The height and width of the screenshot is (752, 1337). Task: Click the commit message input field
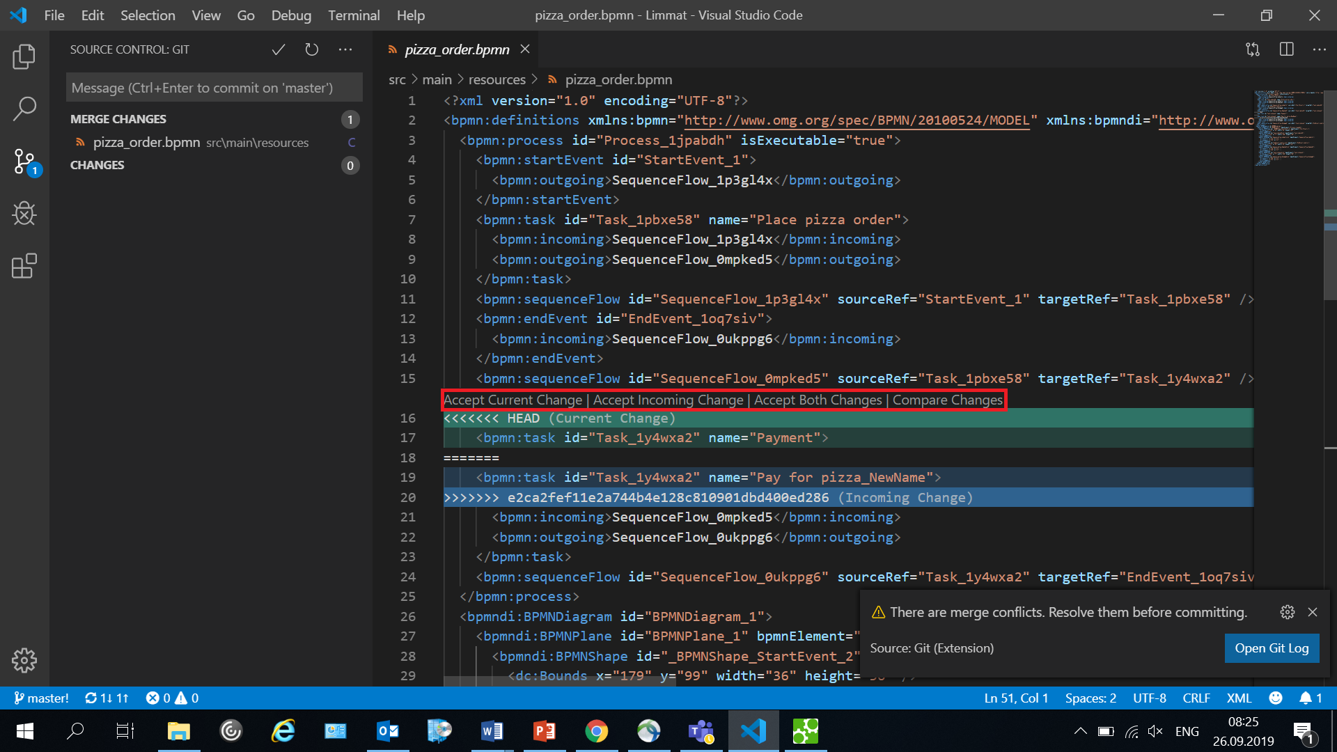tap(214, 88)
